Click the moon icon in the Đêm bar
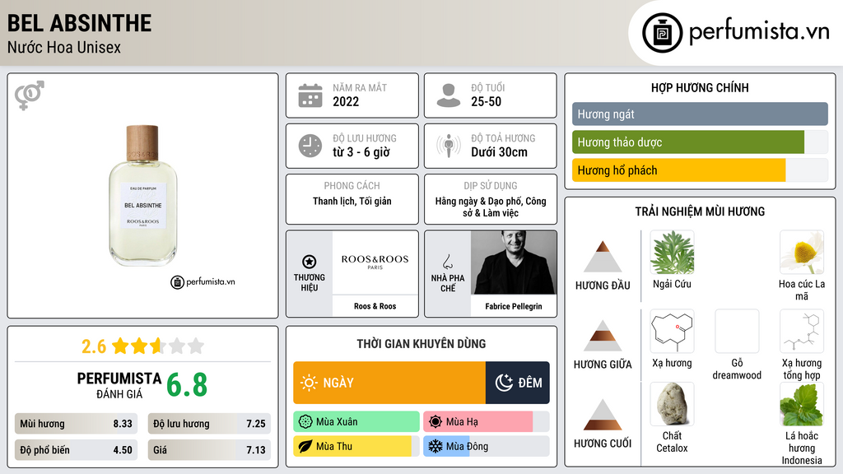 [504, 383]
